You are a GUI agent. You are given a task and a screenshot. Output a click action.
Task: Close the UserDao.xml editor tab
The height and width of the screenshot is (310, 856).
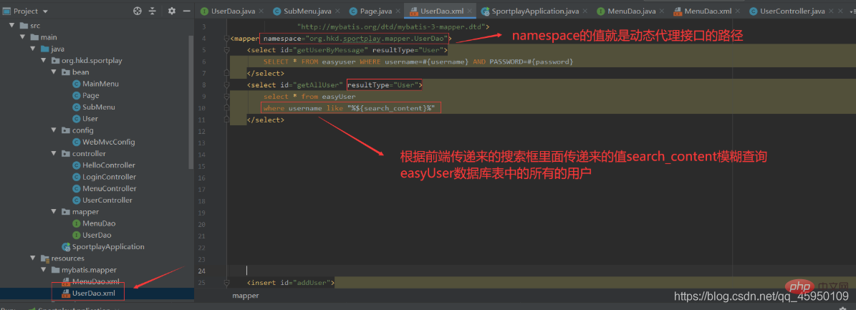(470, 11)
